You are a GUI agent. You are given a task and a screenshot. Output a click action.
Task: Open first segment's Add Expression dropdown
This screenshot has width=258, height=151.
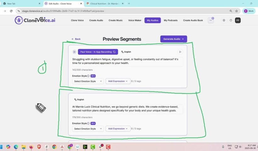point(118,81)
